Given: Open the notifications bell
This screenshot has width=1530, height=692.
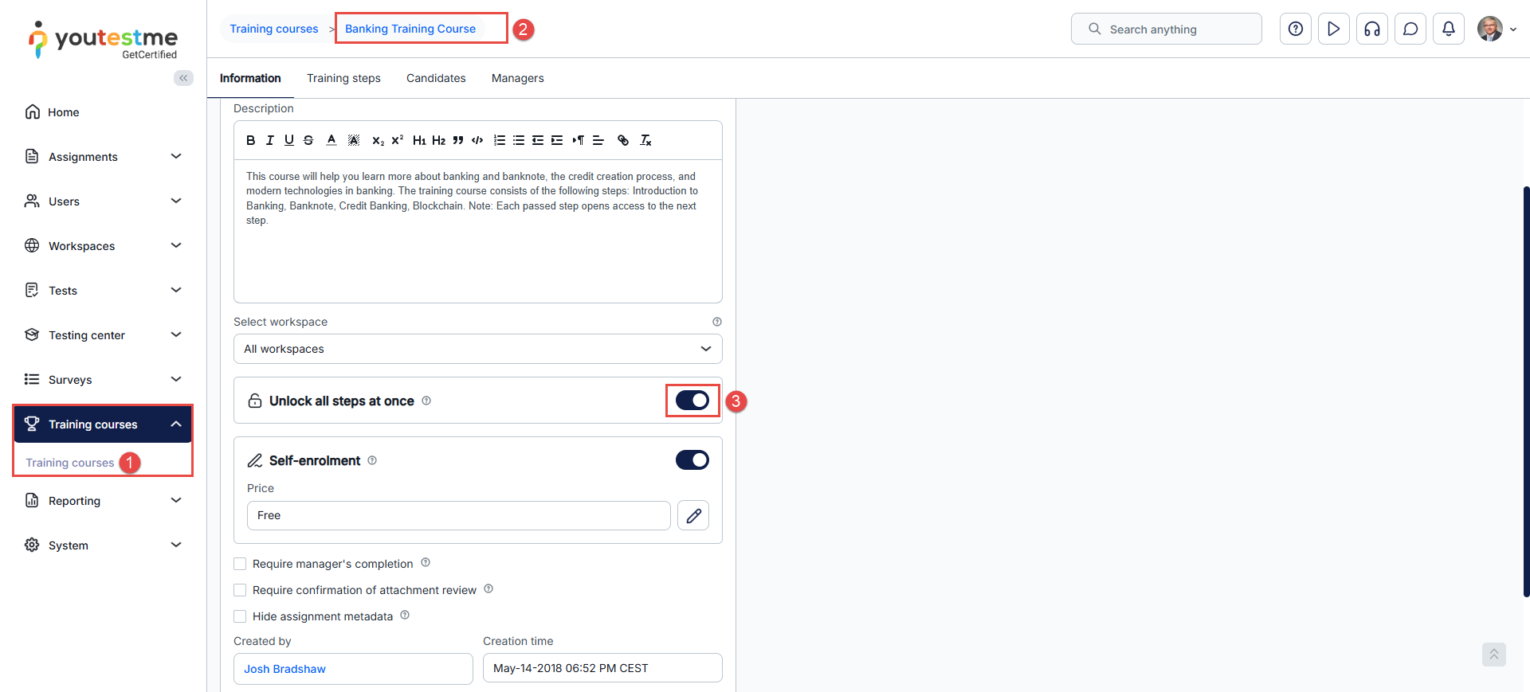Looking at the screenshot, I should [x=1448, y=29].
